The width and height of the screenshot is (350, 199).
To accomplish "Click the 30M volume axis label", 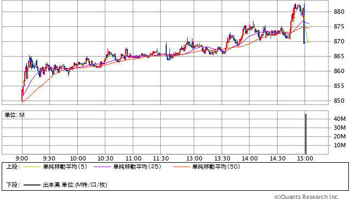I will coord(340,128).
